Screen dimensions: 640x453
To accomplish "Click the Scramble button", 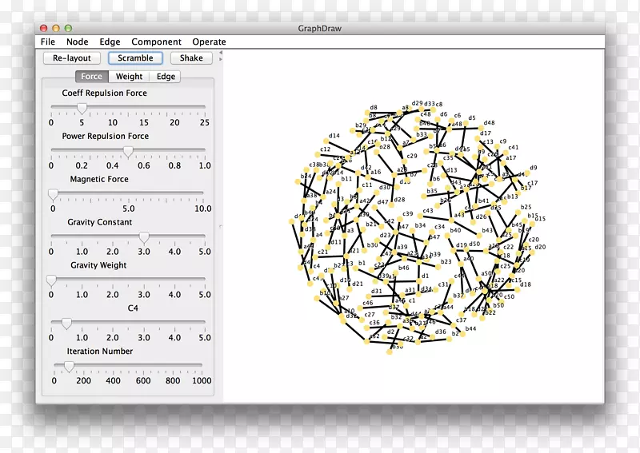I will coord(135,58).
